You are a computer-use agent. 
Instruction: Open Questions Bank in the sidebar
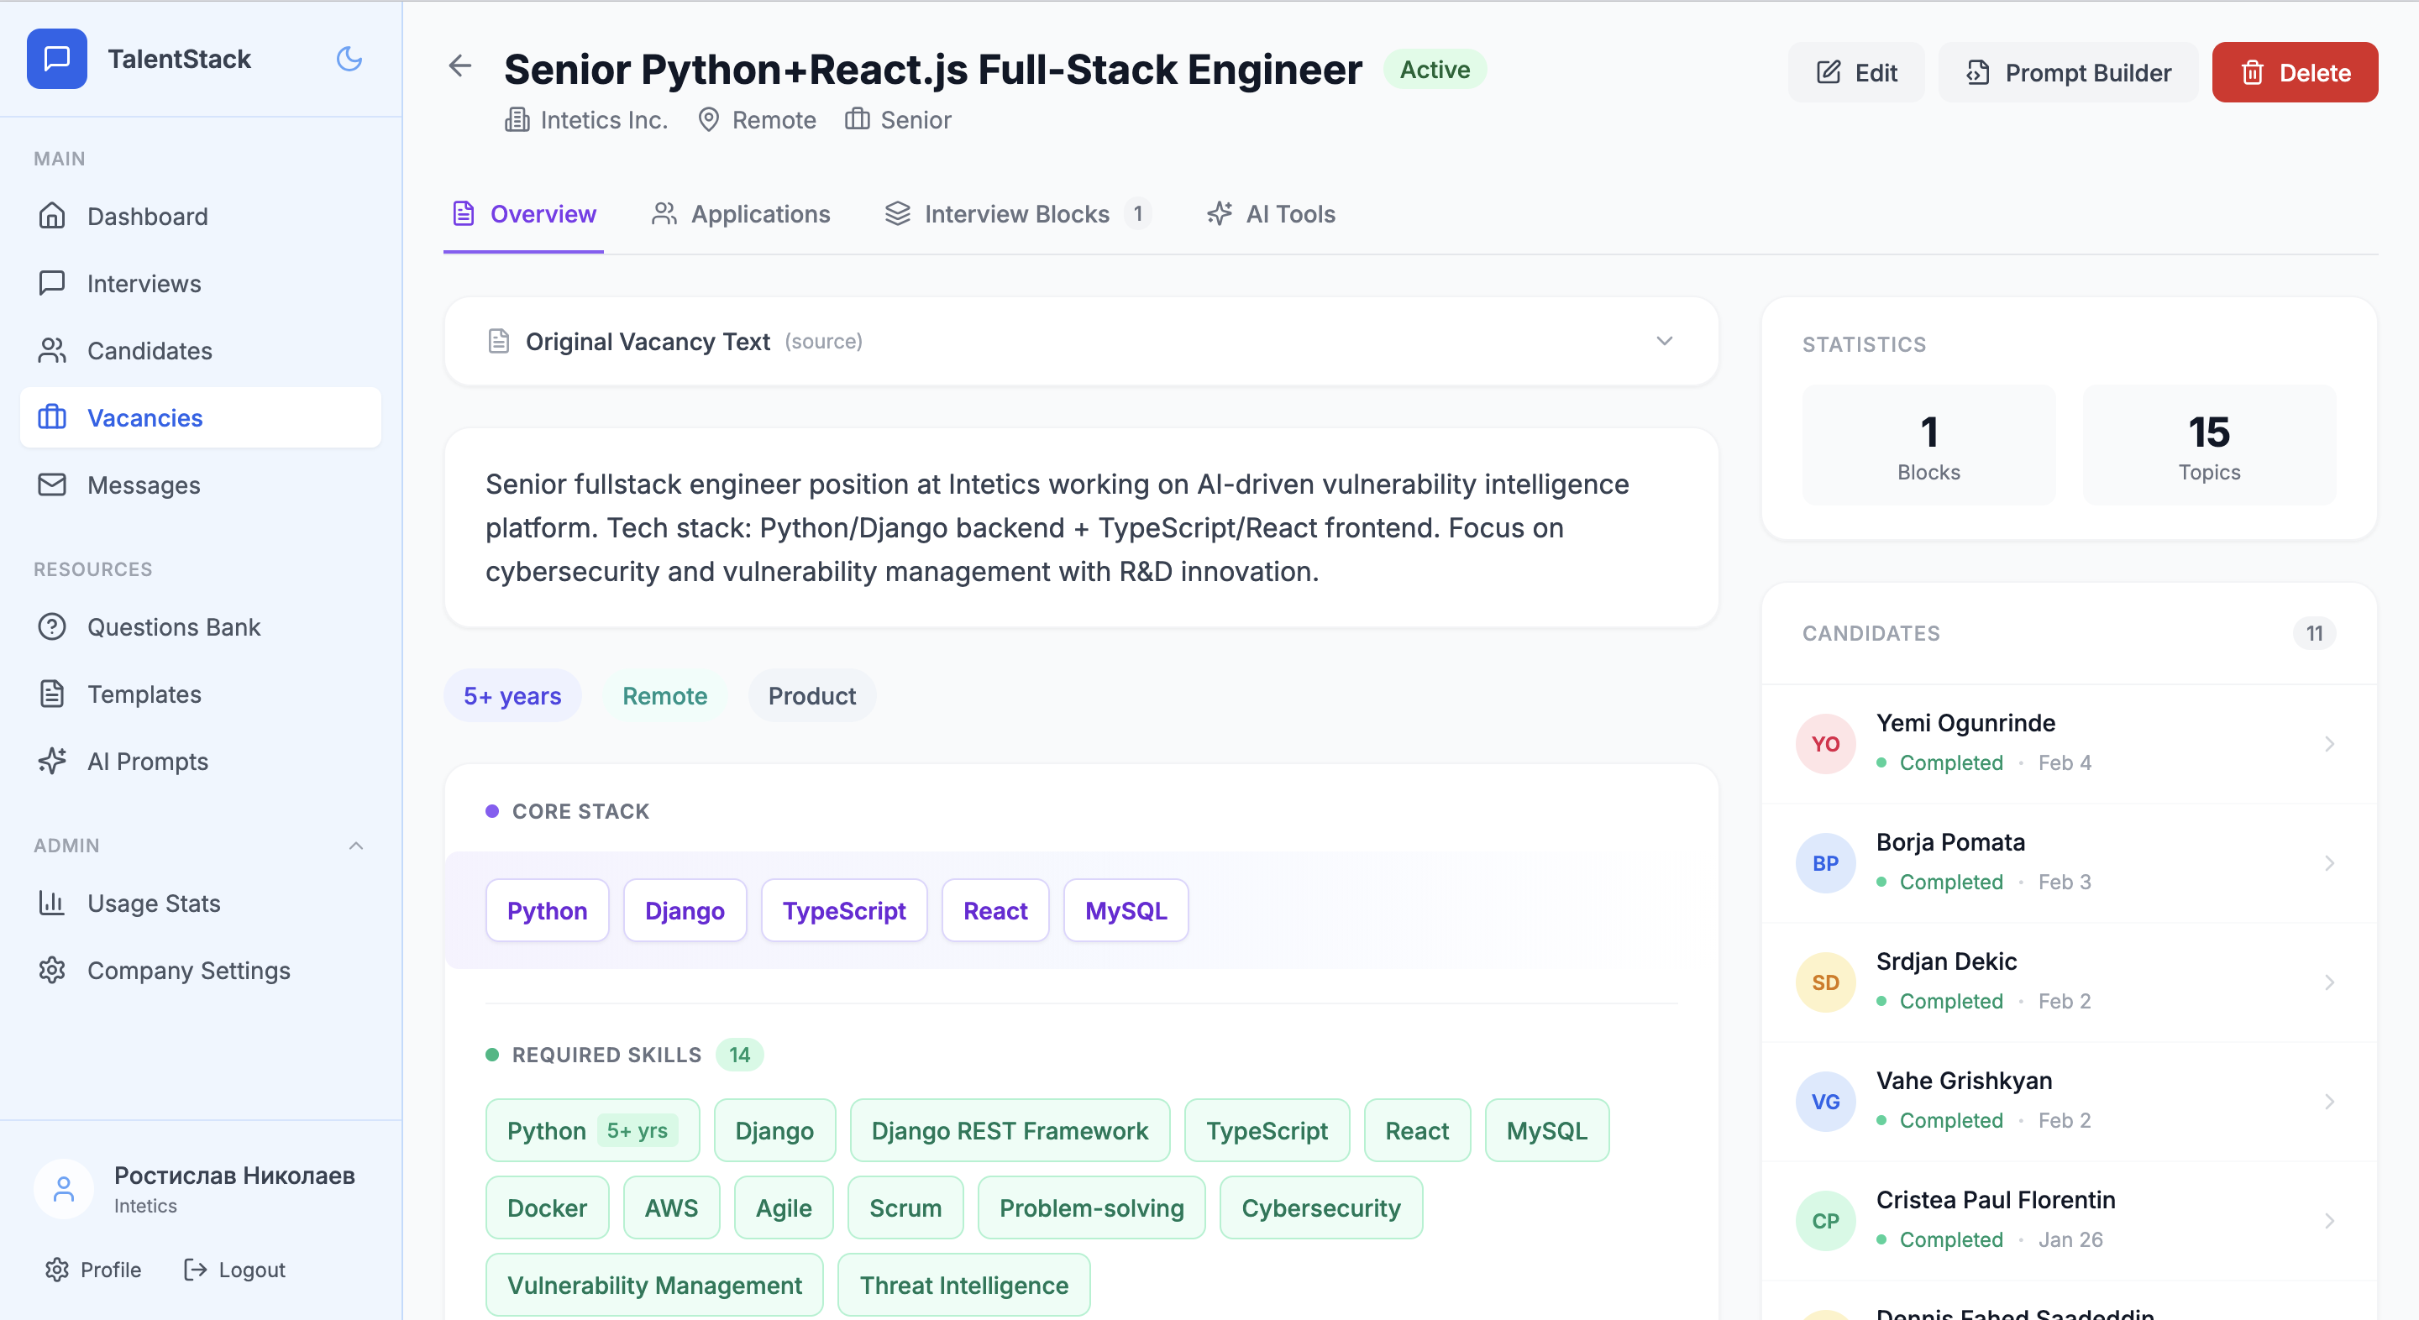point(173,627)
